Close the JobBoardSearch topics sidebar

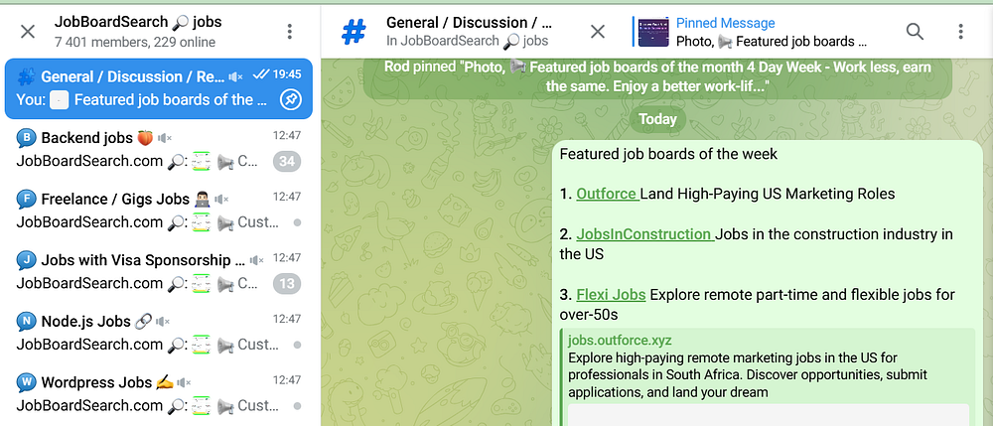click(x=27, y=32)
